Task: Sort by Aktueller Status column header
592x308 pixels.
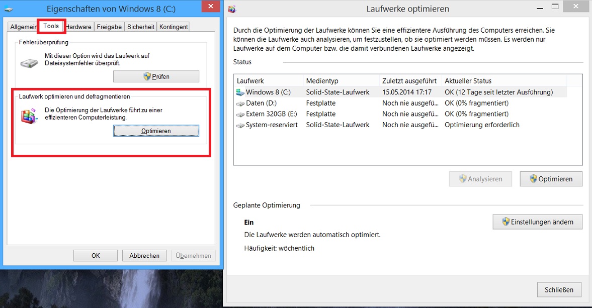Action: click(x=504, y=81)
